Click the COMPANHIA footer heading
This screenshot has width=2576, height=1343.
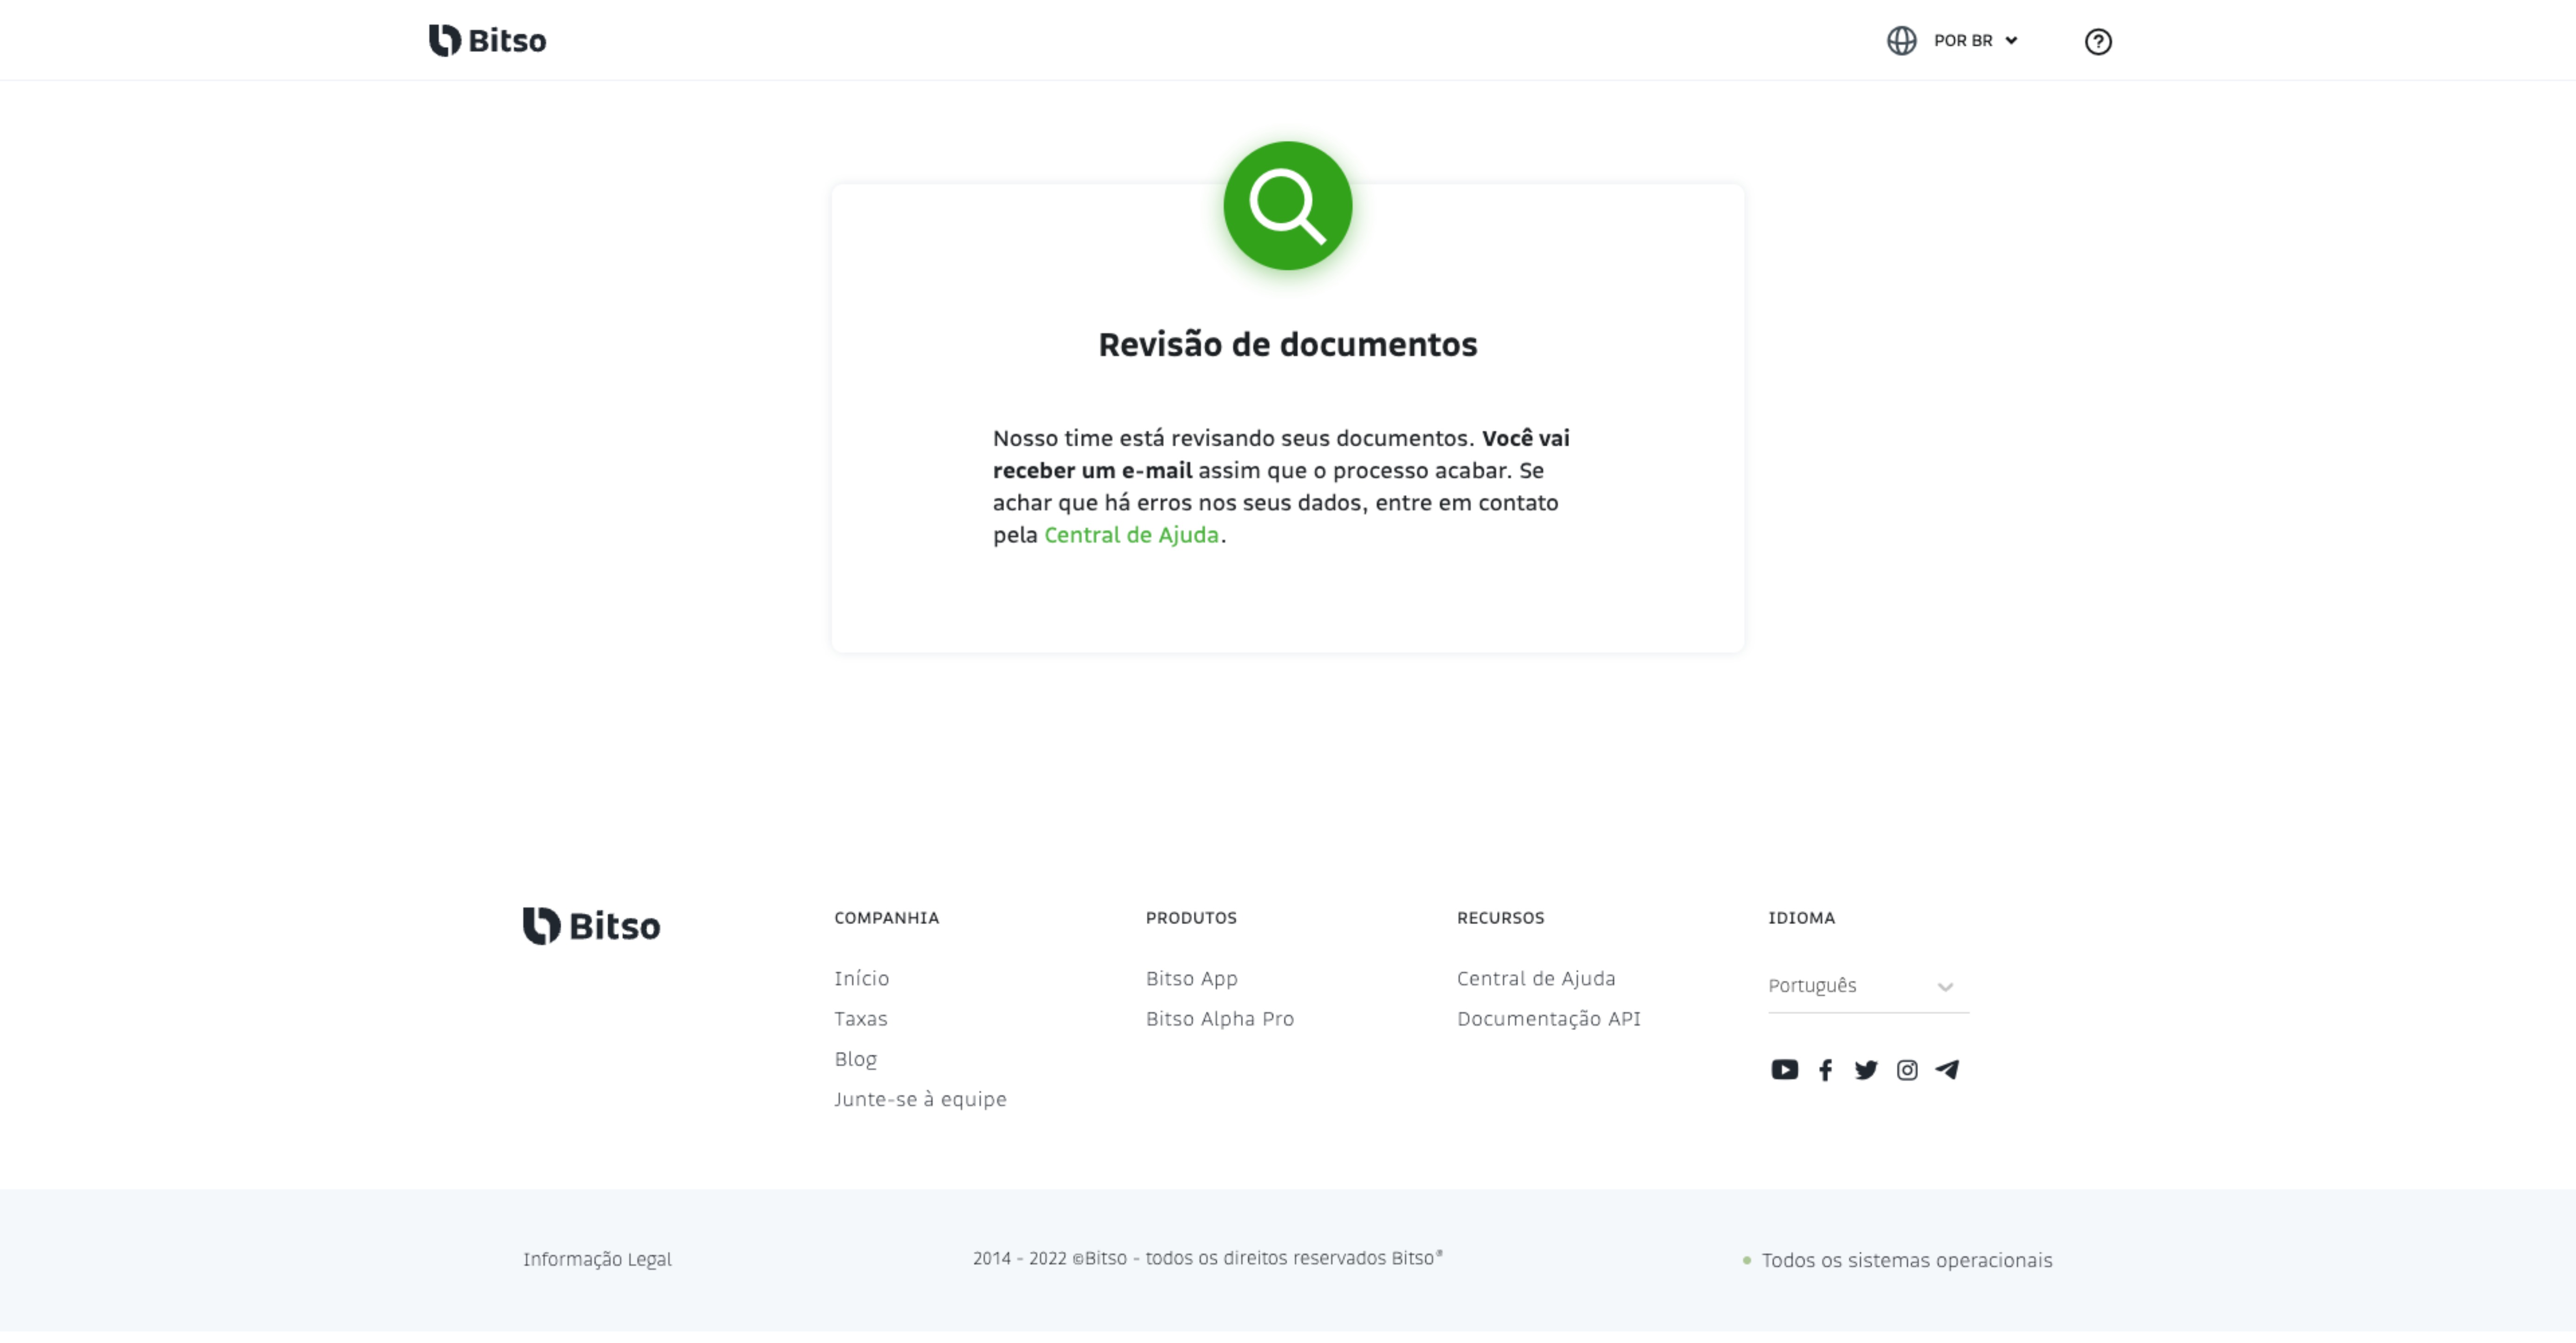coord(886,918)
